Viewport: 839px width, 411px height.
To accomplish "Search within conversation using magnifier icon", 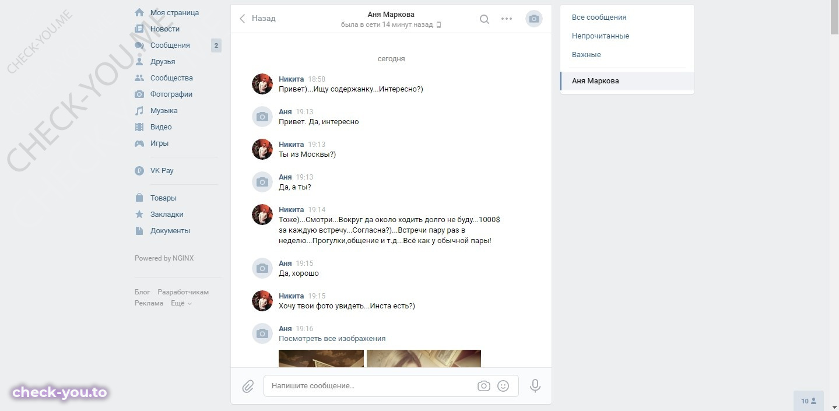I will coord(485,19).
